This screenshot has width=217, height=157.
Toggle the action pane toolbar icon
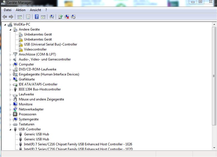pyautogui.click(x=43, y=17)
